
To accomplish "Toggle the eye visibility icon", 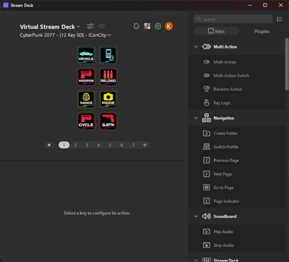I will click(102, 26).
